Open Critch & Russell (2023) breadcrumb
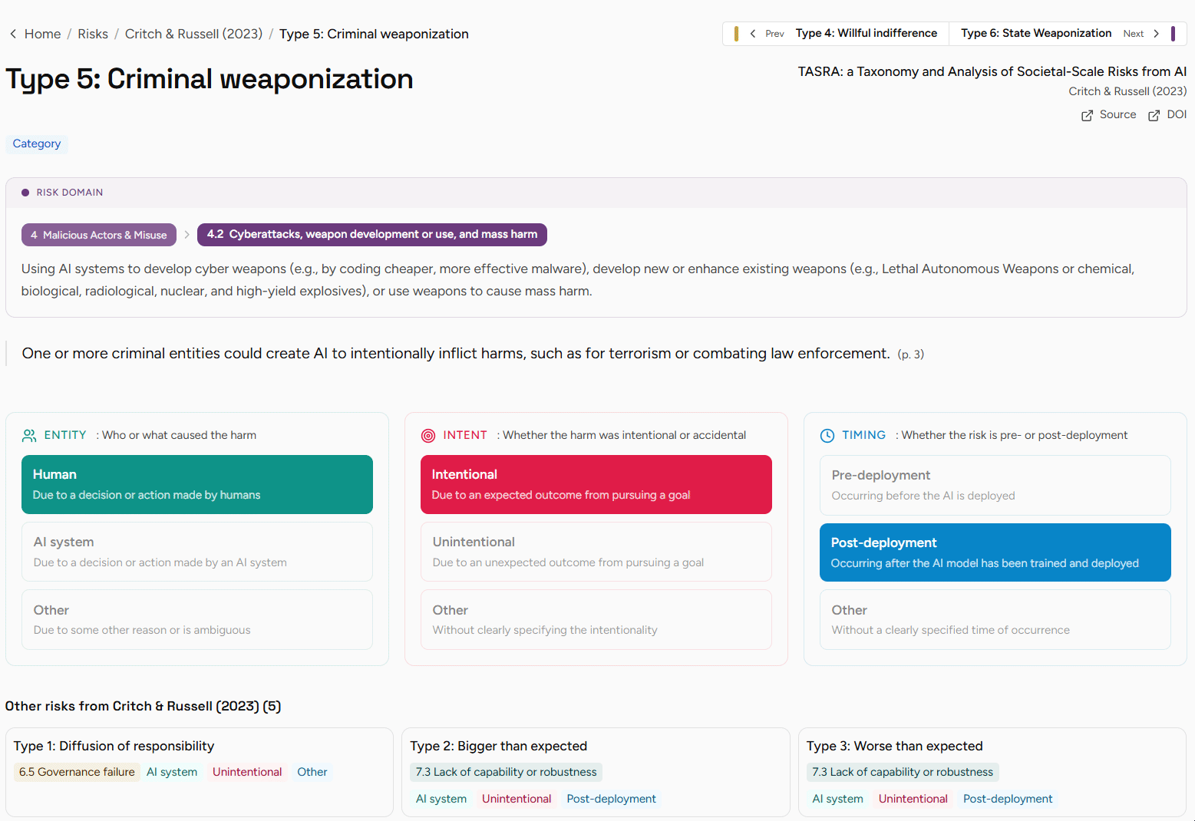This screenshot has height=821, width=1195. [x=193, y=34]
